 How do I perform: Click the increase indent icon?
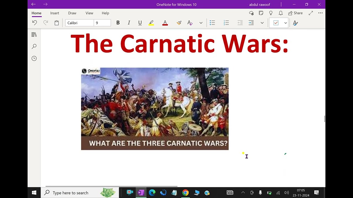pyautogui.click(x=251, y=23)
